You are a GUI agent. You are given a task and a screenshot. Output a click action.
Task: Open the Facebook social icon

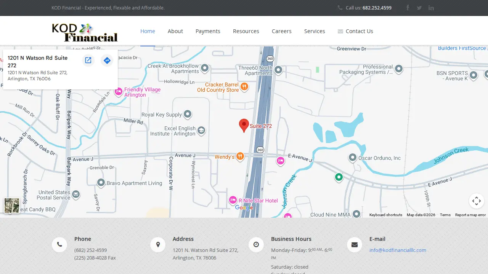click(x=408, y=8)
